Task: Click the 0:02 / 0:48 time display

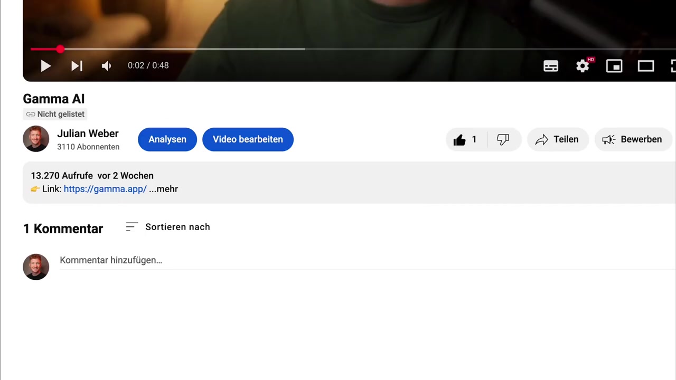Action: 148,65
